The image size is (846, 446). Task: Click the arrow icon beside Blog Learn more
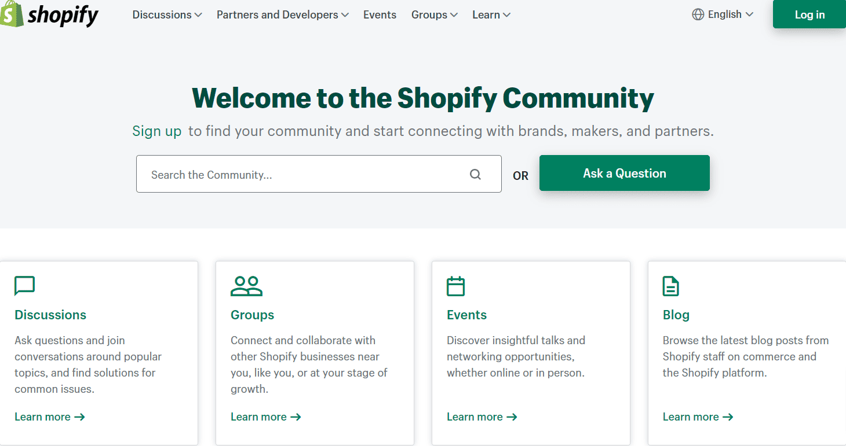[730, 416]
